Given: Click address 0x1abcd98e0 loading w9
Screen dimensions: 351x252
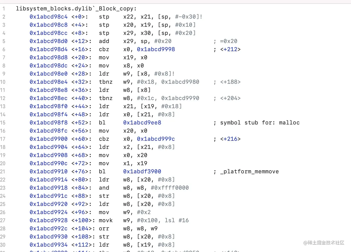Looking at the screenshot, I should click(48, 74).
